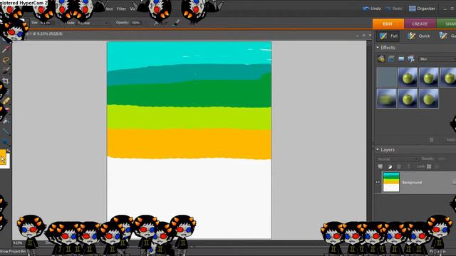Open the Organizer
The width and height of the screenshot is (456, 256).
click(x=422, y=9)
